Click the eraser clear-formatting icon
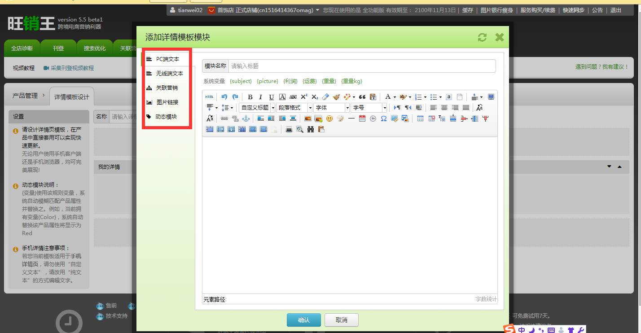The height and width of the screenshot is (333, 641). 325,97
